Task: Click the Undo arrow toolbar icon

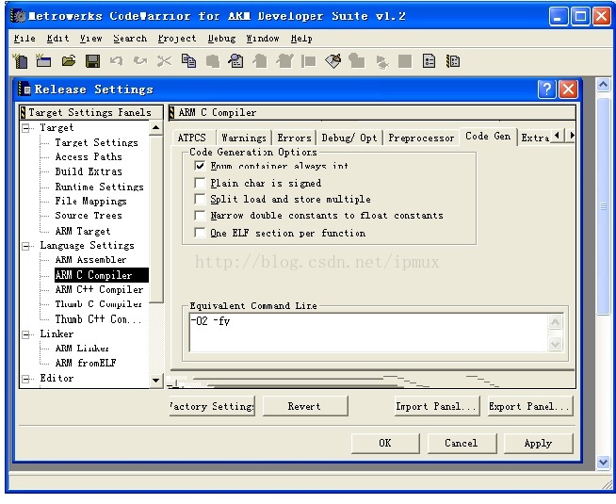Action: click(116, 61)
